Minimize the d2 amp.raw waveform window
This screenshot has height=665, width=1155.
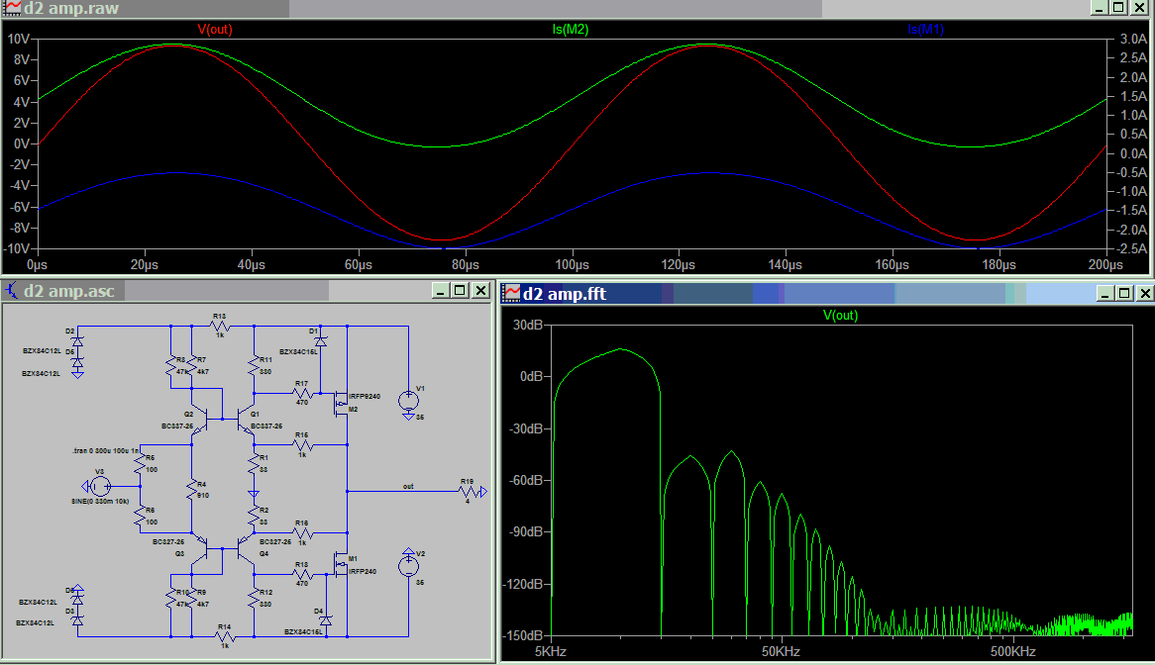[x=1099, y=7]
